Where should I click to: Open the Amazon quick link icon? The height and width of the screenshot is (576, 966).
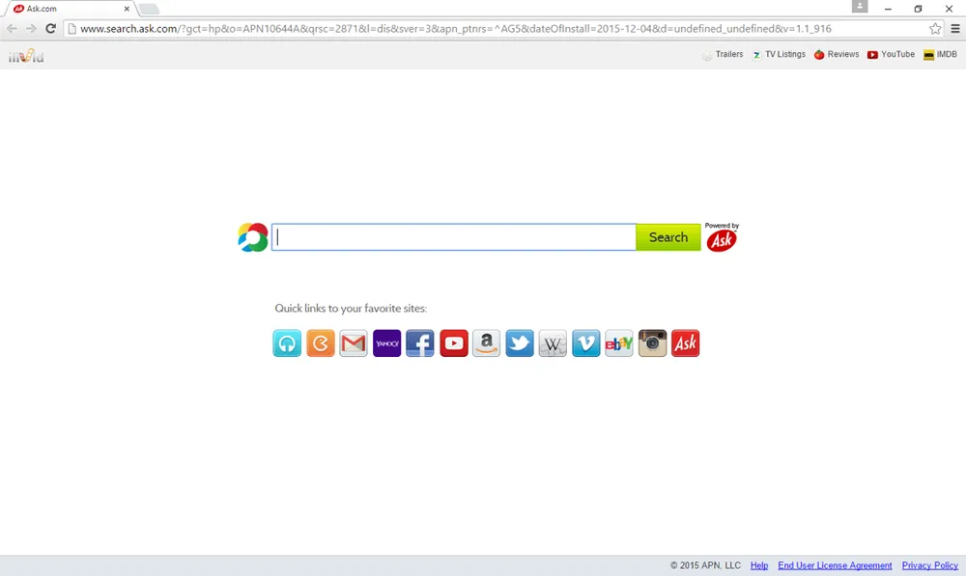point(487,343)
